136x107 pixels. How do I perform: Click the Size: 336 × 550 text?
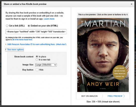point(103,102)
